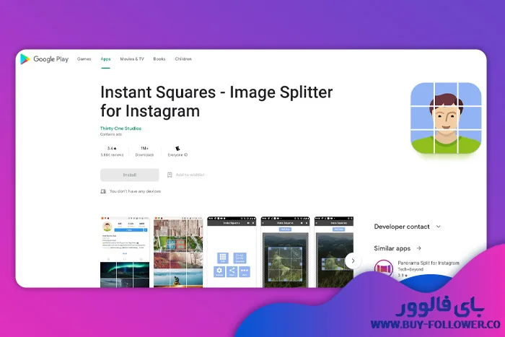The image size is (505, 337).
Task: Switch to Movies & TV tab
Action: point(132,59)
